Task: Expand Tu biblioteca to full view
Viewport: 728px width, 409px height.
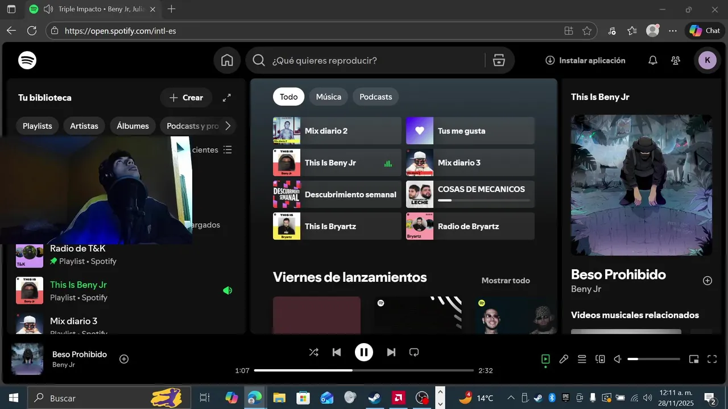Action: pos(226,98)
